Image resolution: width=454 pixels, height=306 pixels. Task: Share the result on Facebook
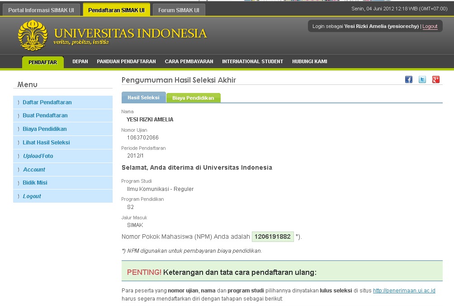[x=408, y=79]
